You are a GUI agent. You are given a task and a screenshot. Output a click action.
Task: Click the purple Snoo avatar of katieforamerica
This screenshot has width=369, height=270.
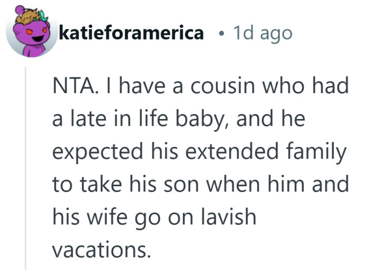(x=32, y=33)
